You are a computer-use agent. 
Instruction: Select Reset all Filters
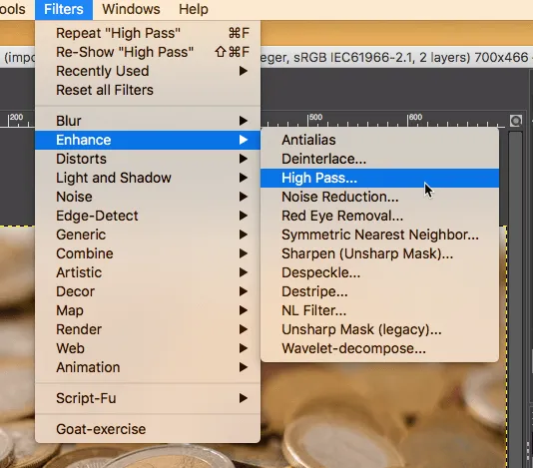148,90
